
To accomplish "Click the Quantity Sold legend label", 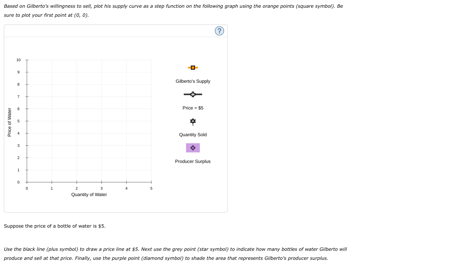I will 193,135.
